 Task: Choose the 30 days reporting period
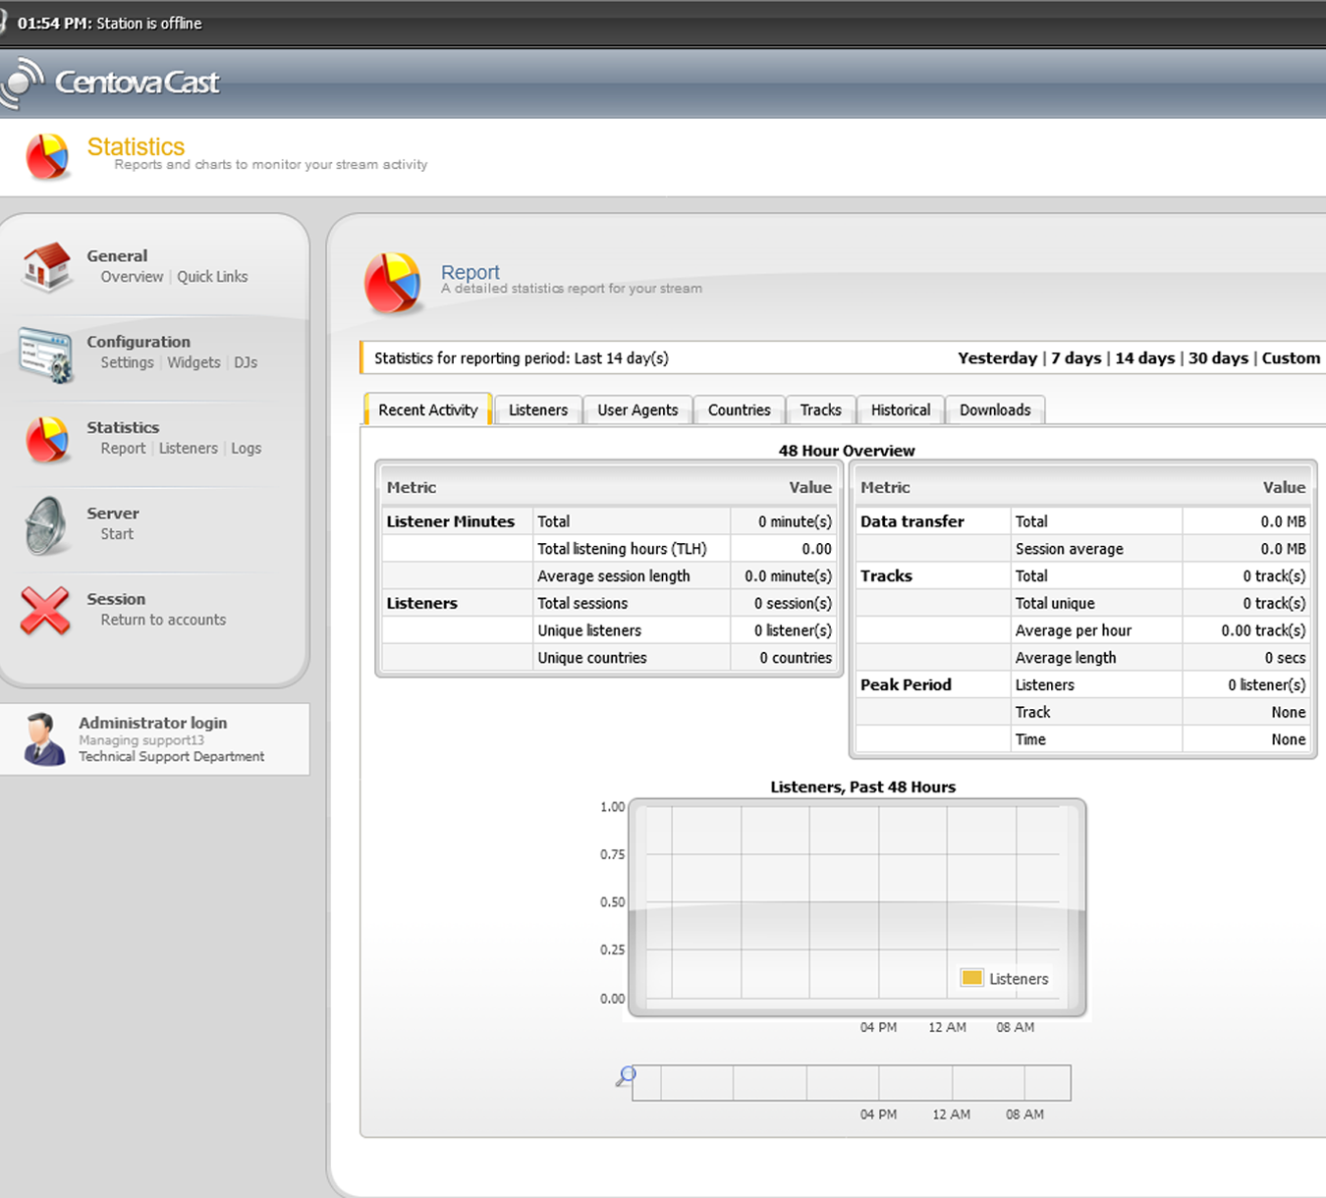(x=1218, y=358)
